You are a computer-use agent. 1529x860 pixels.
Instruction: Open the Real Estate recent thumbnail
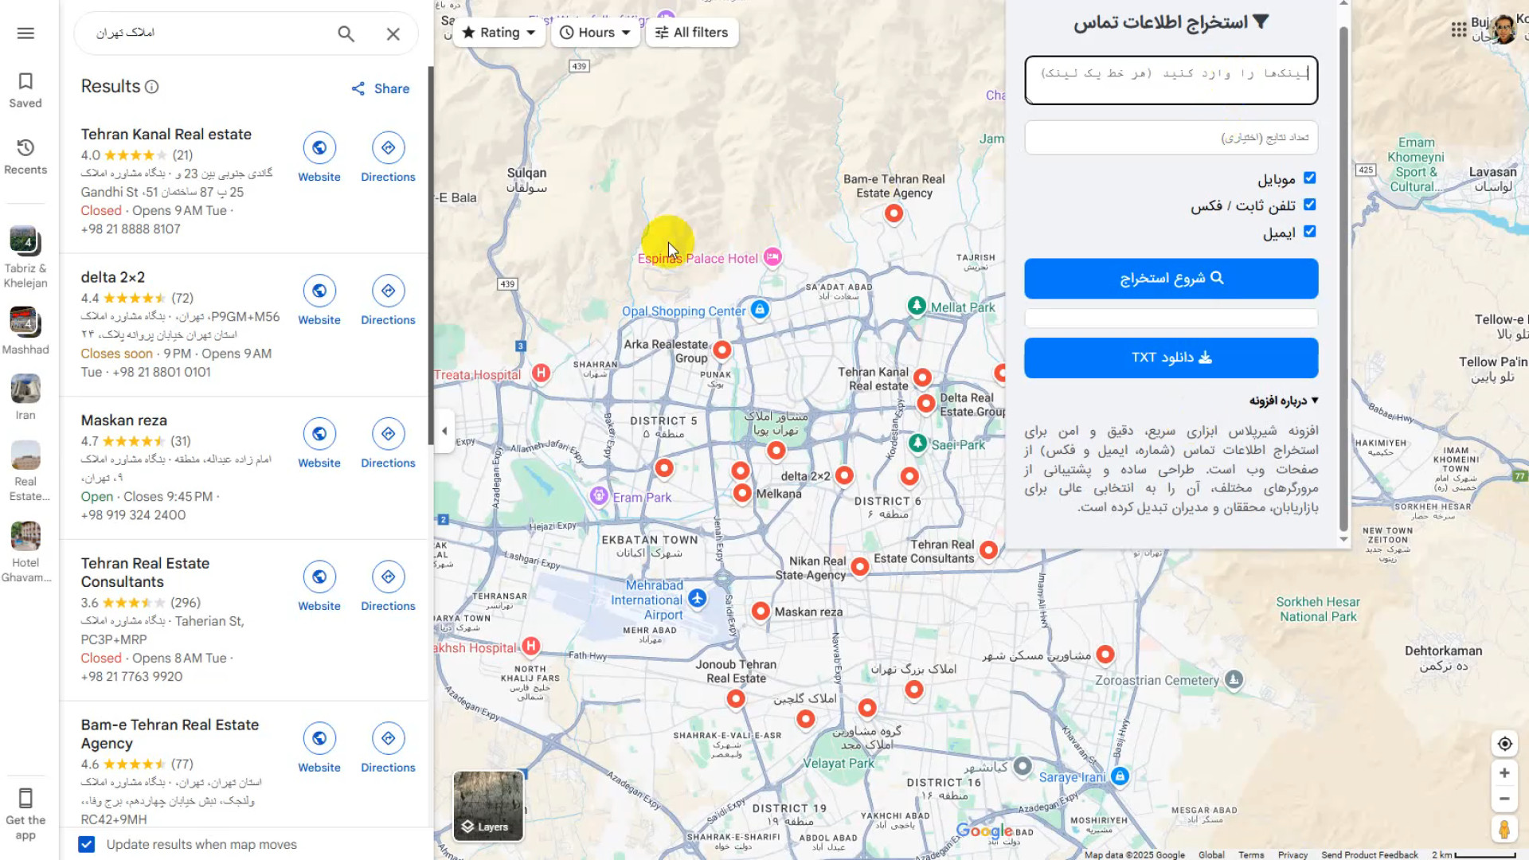pos(25,455)
